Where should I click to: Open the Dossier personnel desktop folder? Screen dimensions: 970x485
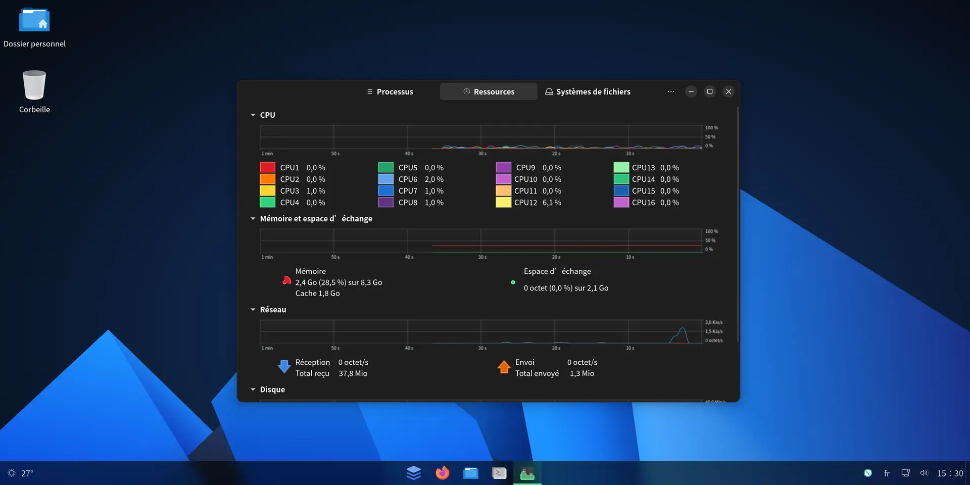coord(34,27)
